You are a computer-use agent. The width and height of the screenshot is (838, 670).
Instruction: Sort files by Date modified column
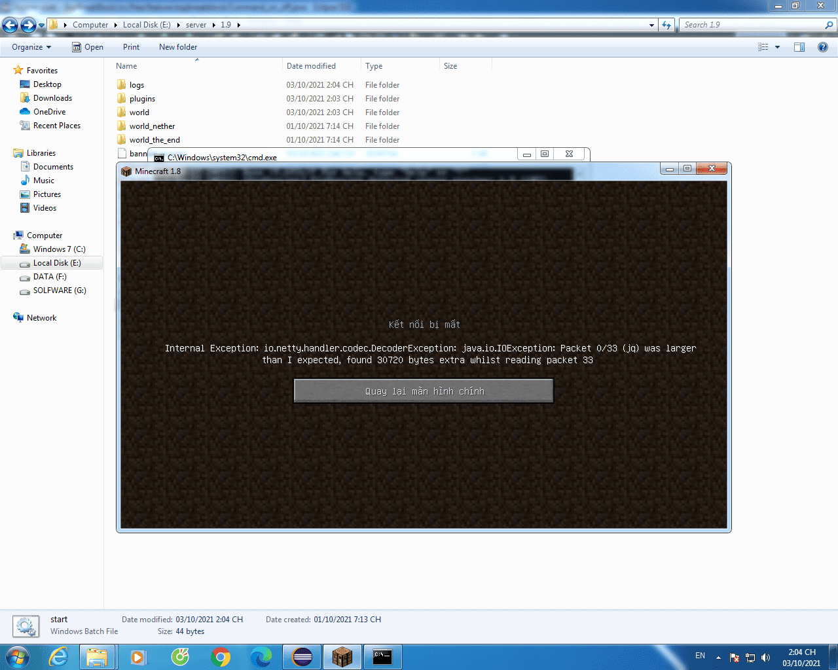pos(311,66)
